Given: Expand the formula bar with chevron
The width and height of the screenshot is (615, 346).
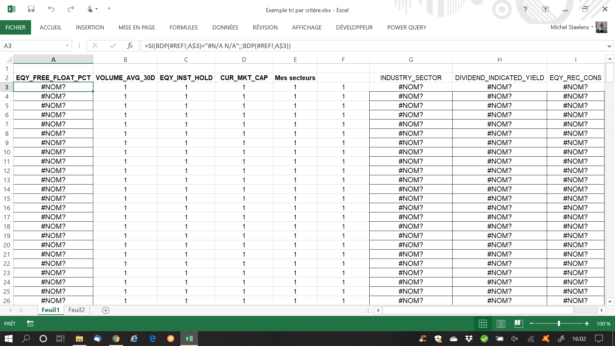Looking at the screenshot, I should (609, 46).
